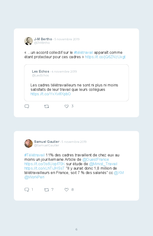Click retweet icon on J-M Bertho tweet
Image resolution: width=153 pixels, height=236 pixels.
pyautogui.click(x=46, y=106)
